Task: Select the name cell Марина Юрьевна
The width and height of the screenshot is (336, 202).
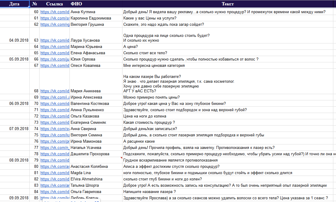Action: 96,46
